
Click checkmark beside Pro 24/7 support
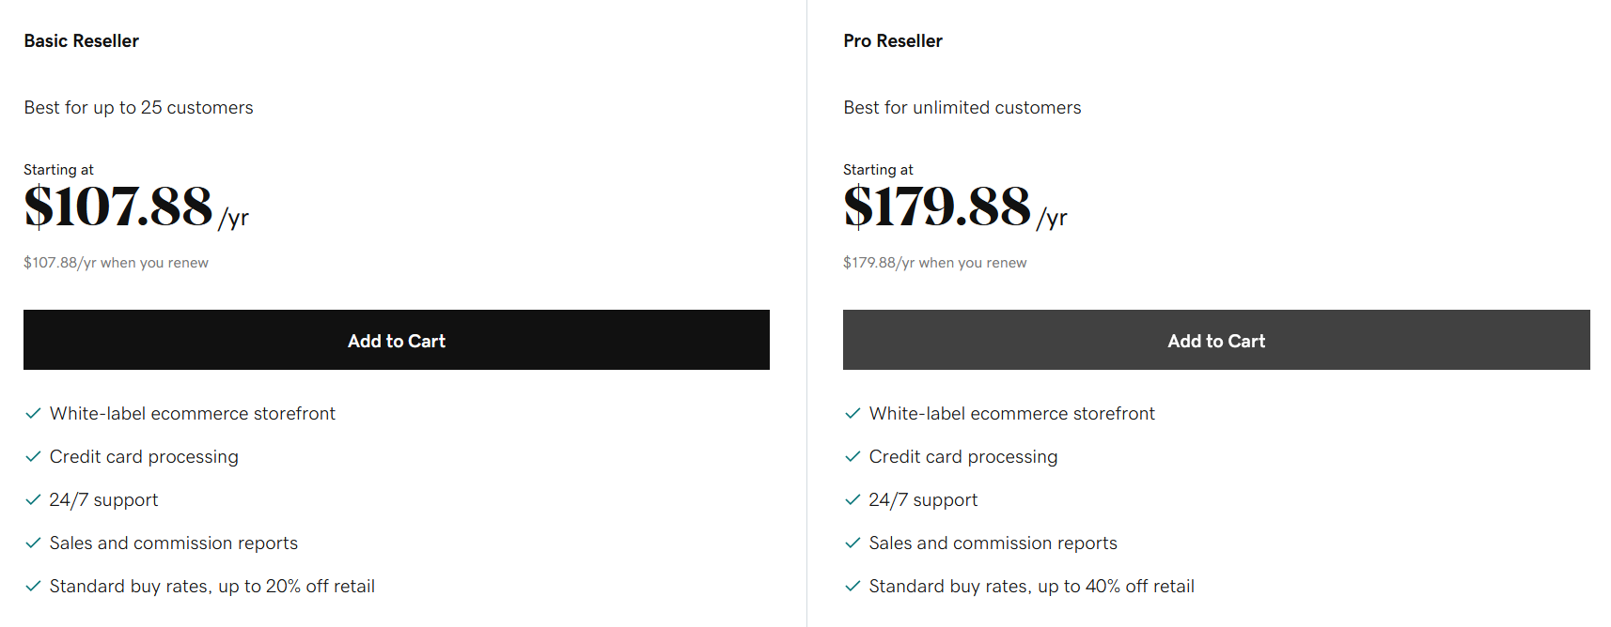pyautogui.click(x=852, y=499)
